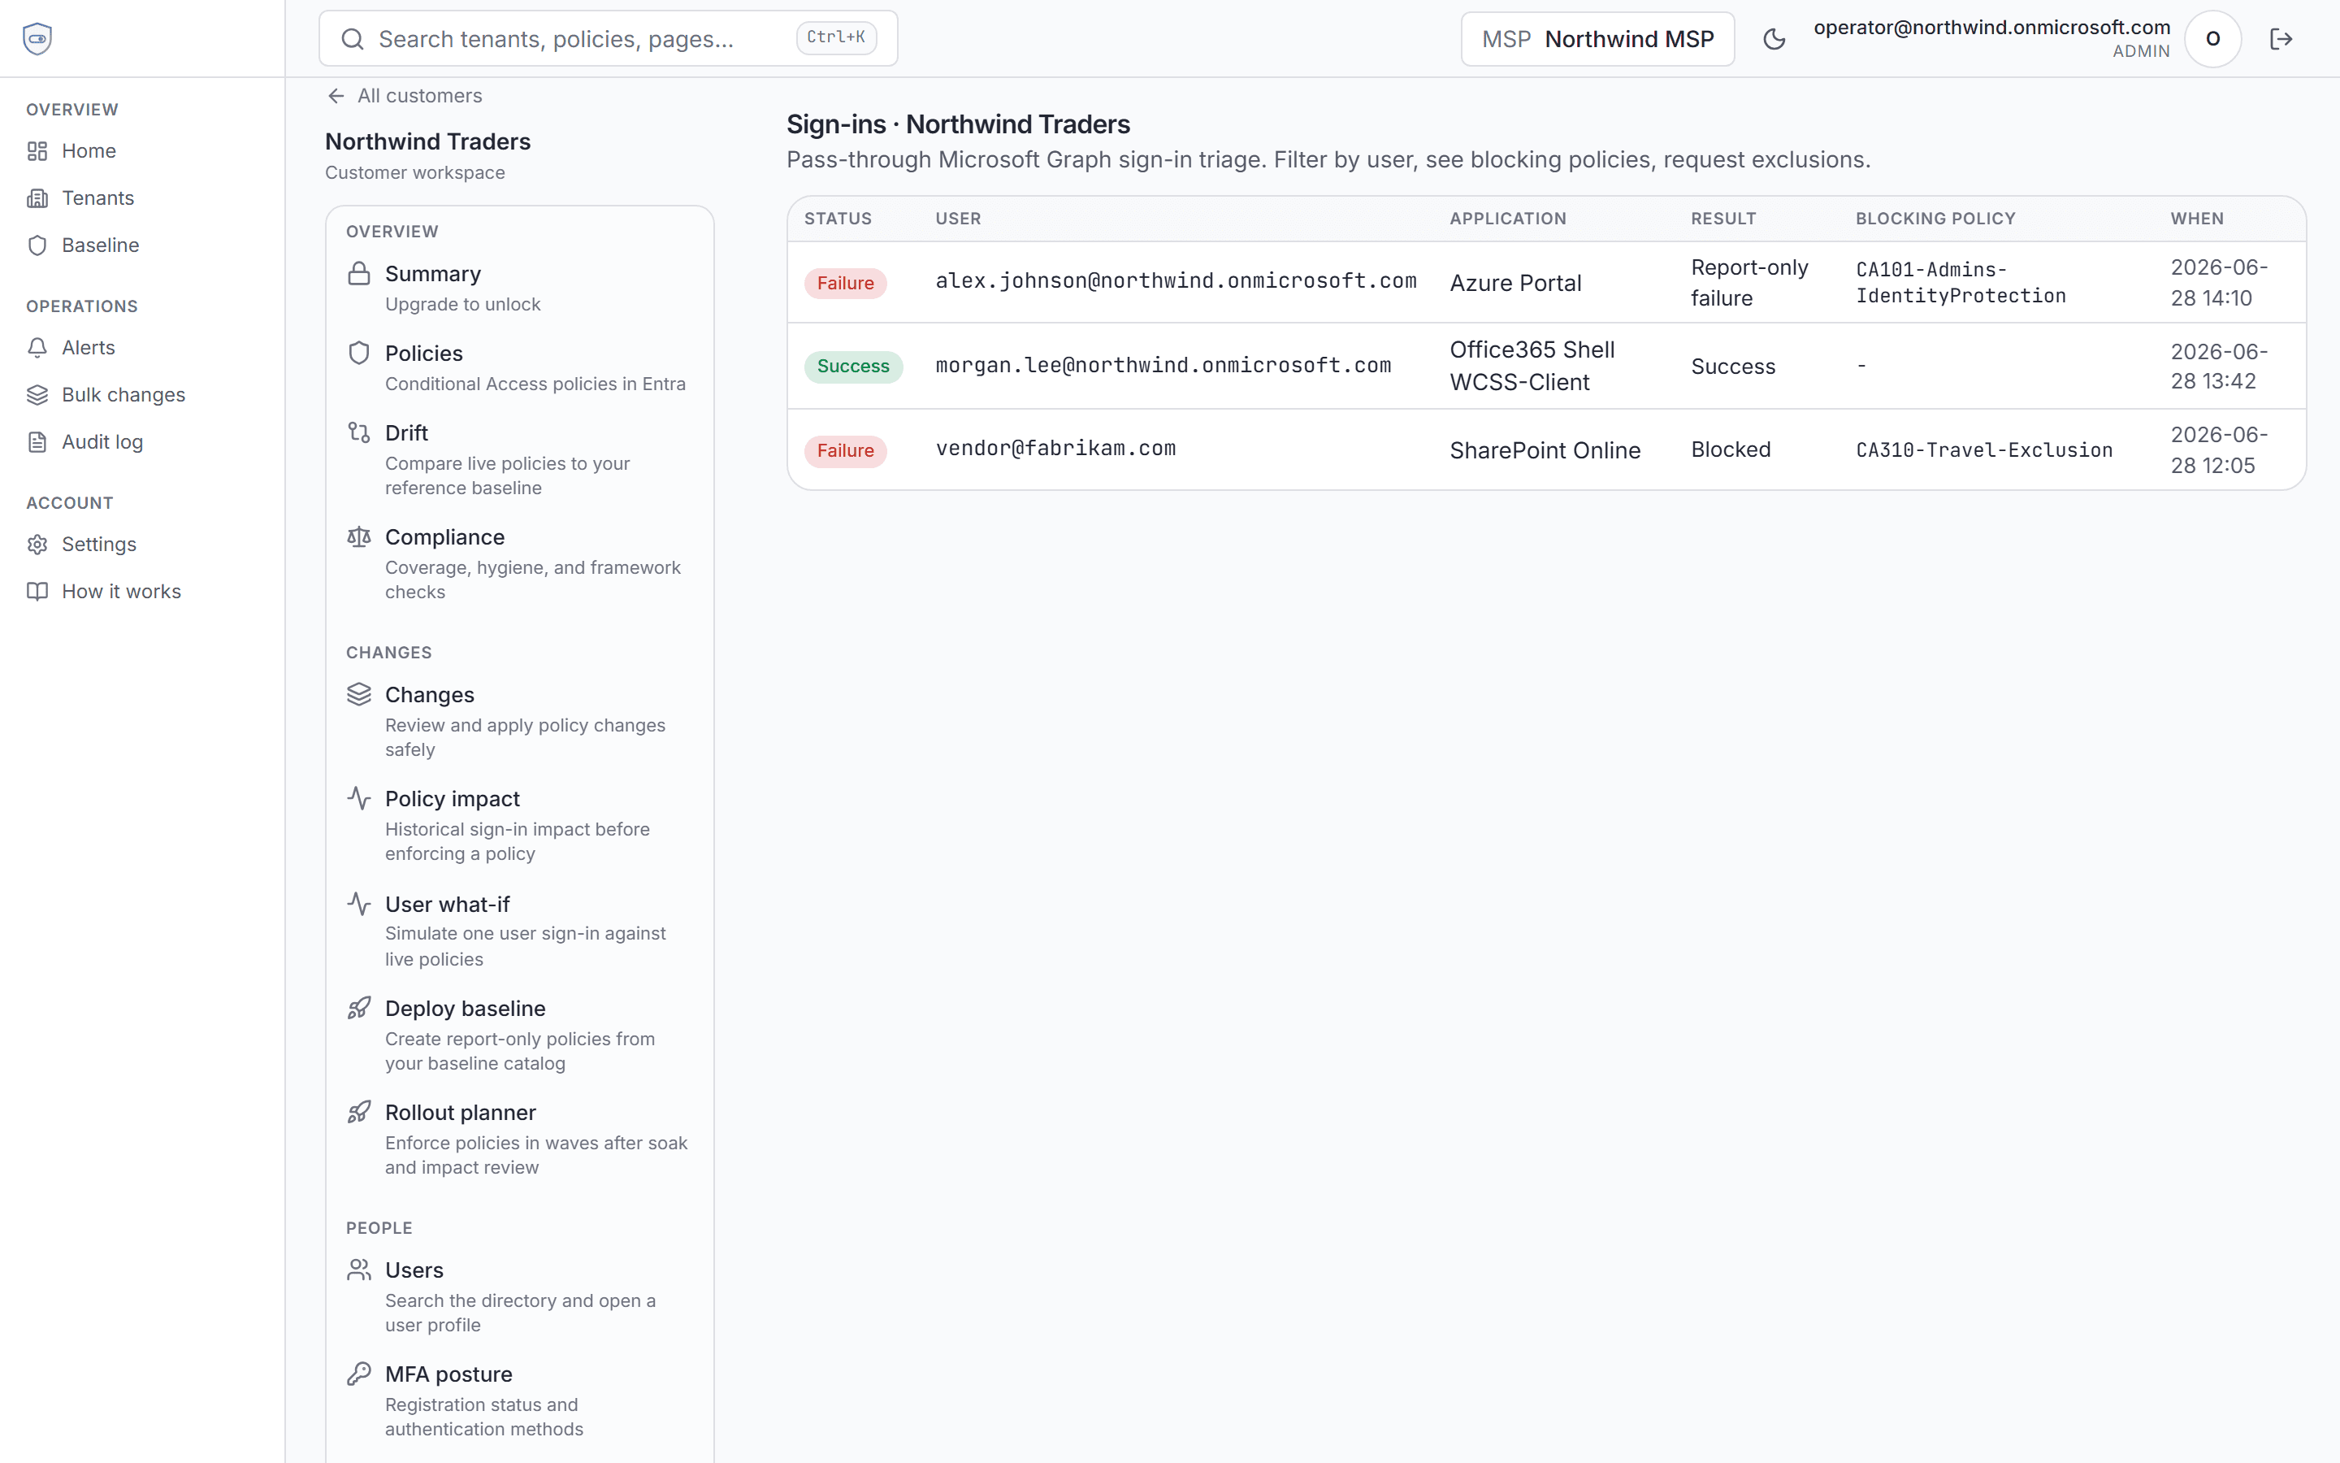
Task: Go back to All customers
Action: (404, 96)
